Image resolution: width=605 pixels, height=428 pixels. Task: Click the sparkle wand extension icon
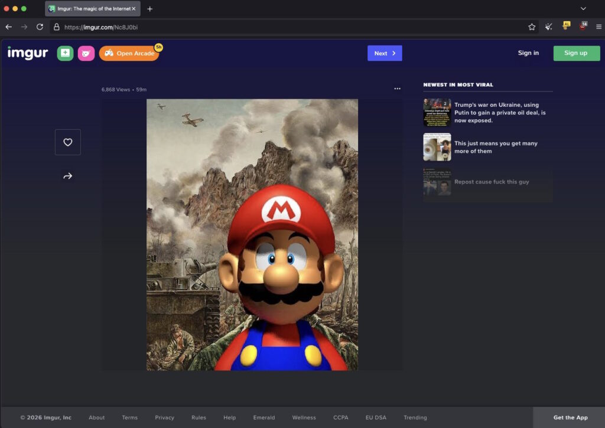click(x=548, y=27)
